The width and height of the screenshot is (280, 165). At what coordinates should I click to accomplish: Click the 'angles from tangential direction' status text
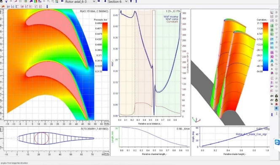pyautogui.click(x=14, y=163)
